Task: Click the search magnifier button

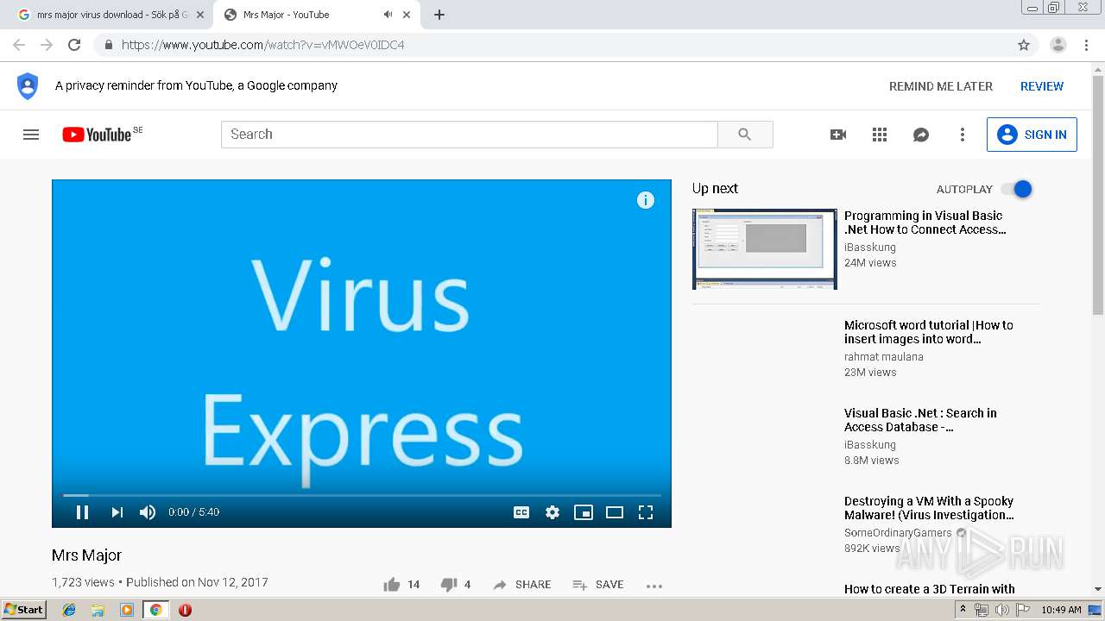Action: tap(745, 135)
